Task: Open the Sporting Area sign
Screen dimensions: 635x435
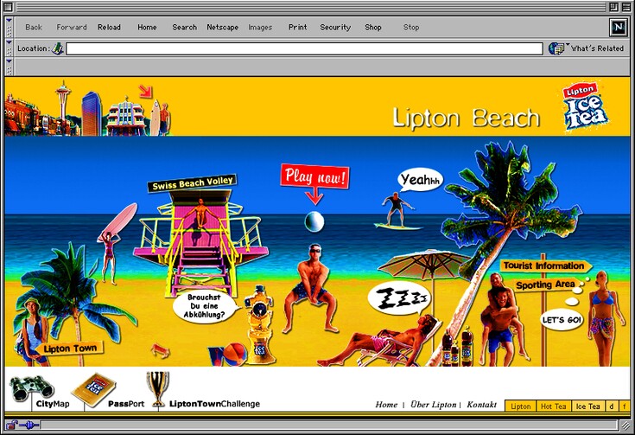Action: point(546,285)
